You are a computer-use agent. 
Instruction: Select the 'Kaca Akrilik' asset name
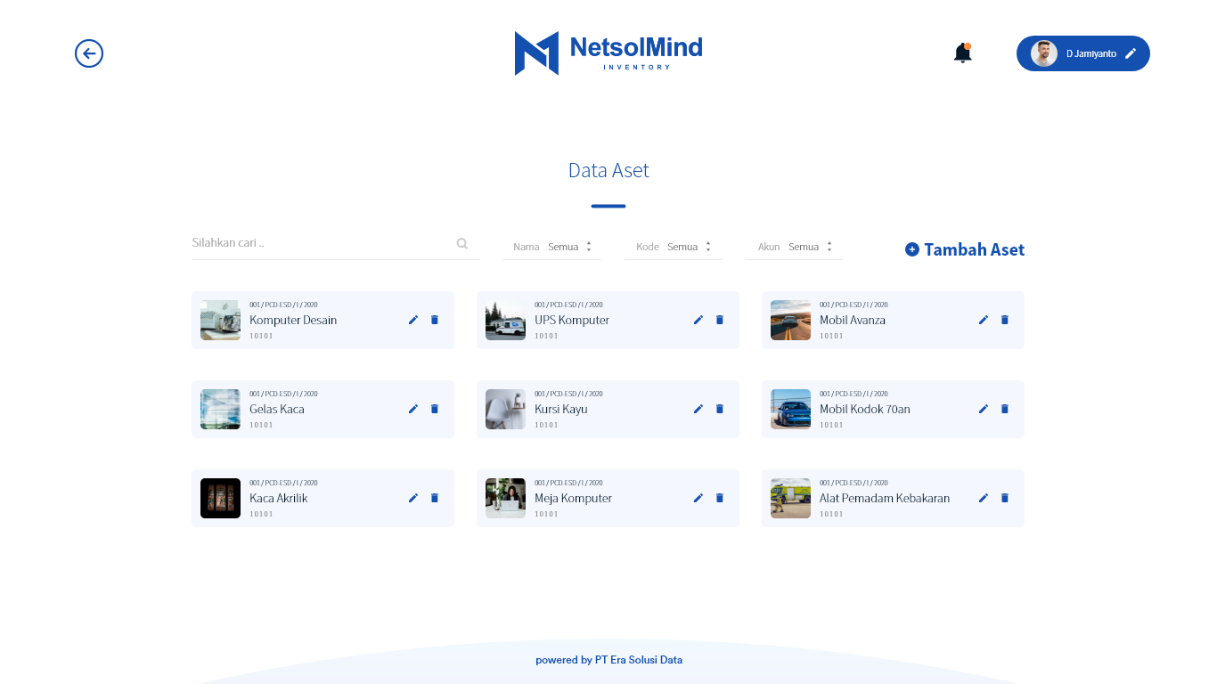pos(279,498)
